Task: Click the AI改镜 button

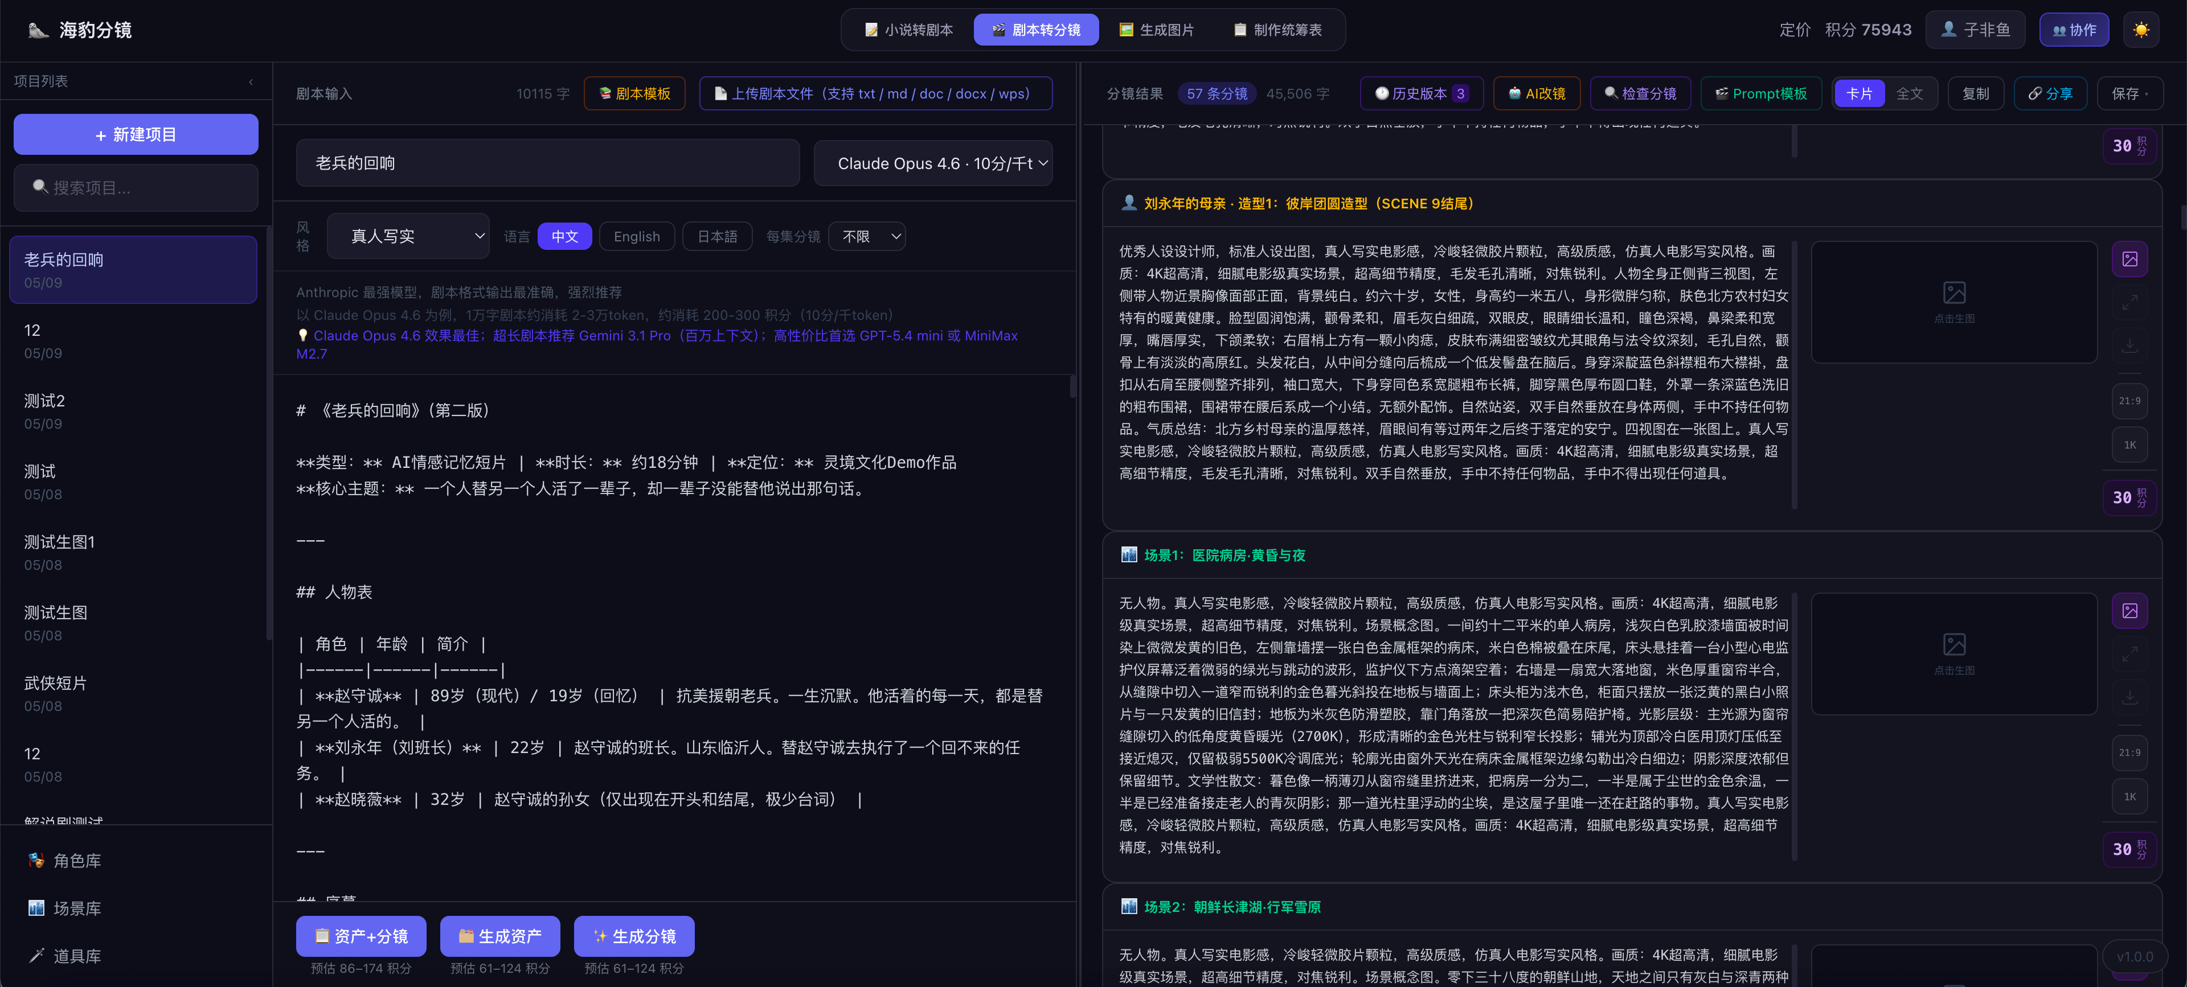Action: point(1537,93)
